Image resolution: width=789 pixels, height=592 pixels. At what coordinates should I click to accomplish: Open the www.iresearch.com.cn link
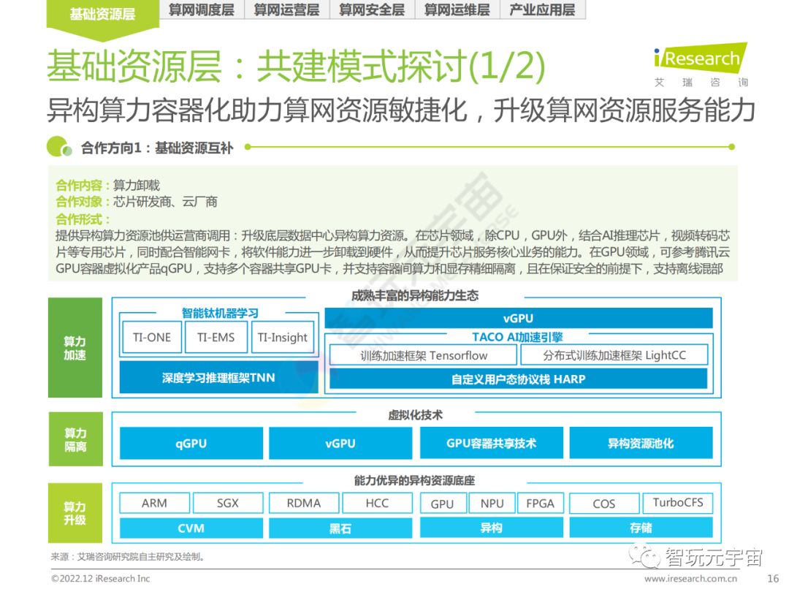tap(691, 579)
